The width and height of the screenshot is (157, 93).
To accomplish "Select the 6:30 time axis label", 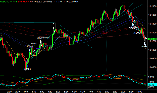I will [x=82, y=92].
